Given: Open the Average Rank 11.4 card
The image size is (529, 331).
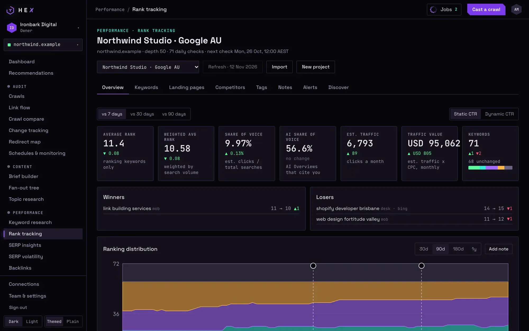Looking at the screenshot, I should pos(125,154).
